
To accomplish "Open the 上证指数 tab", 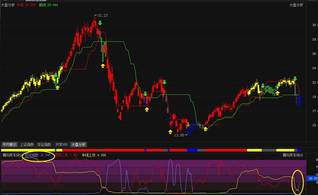I will point(27,144).
